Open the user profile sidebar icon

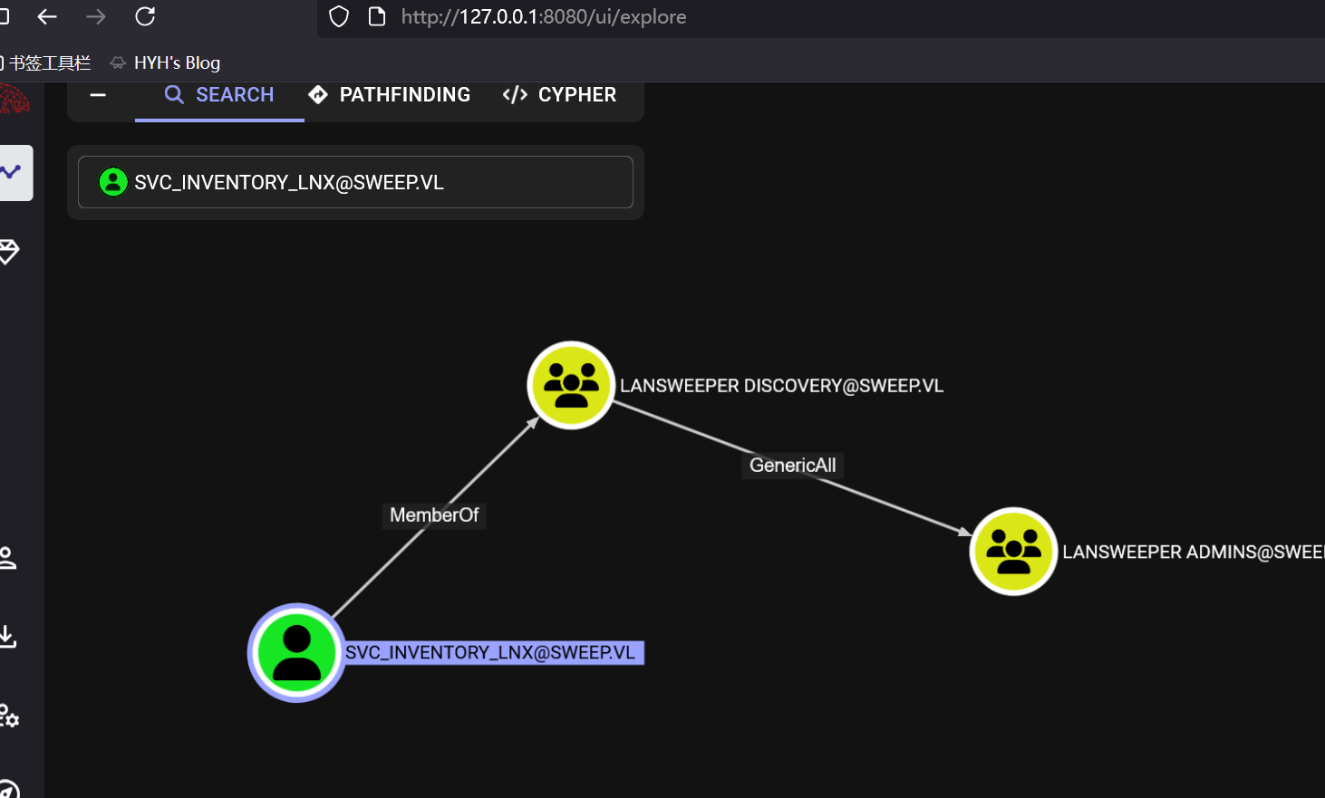click(8, 557)
